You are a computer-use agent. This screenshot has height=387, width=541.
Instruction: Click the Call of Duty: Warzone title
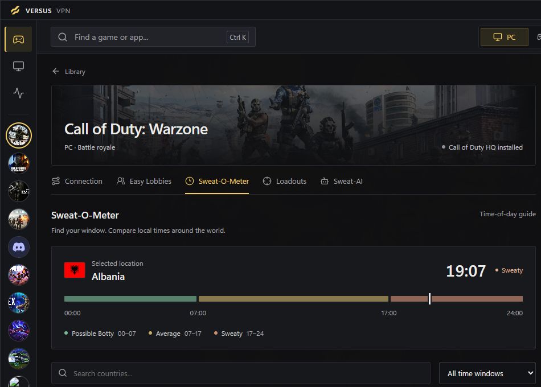click(136, 129)
